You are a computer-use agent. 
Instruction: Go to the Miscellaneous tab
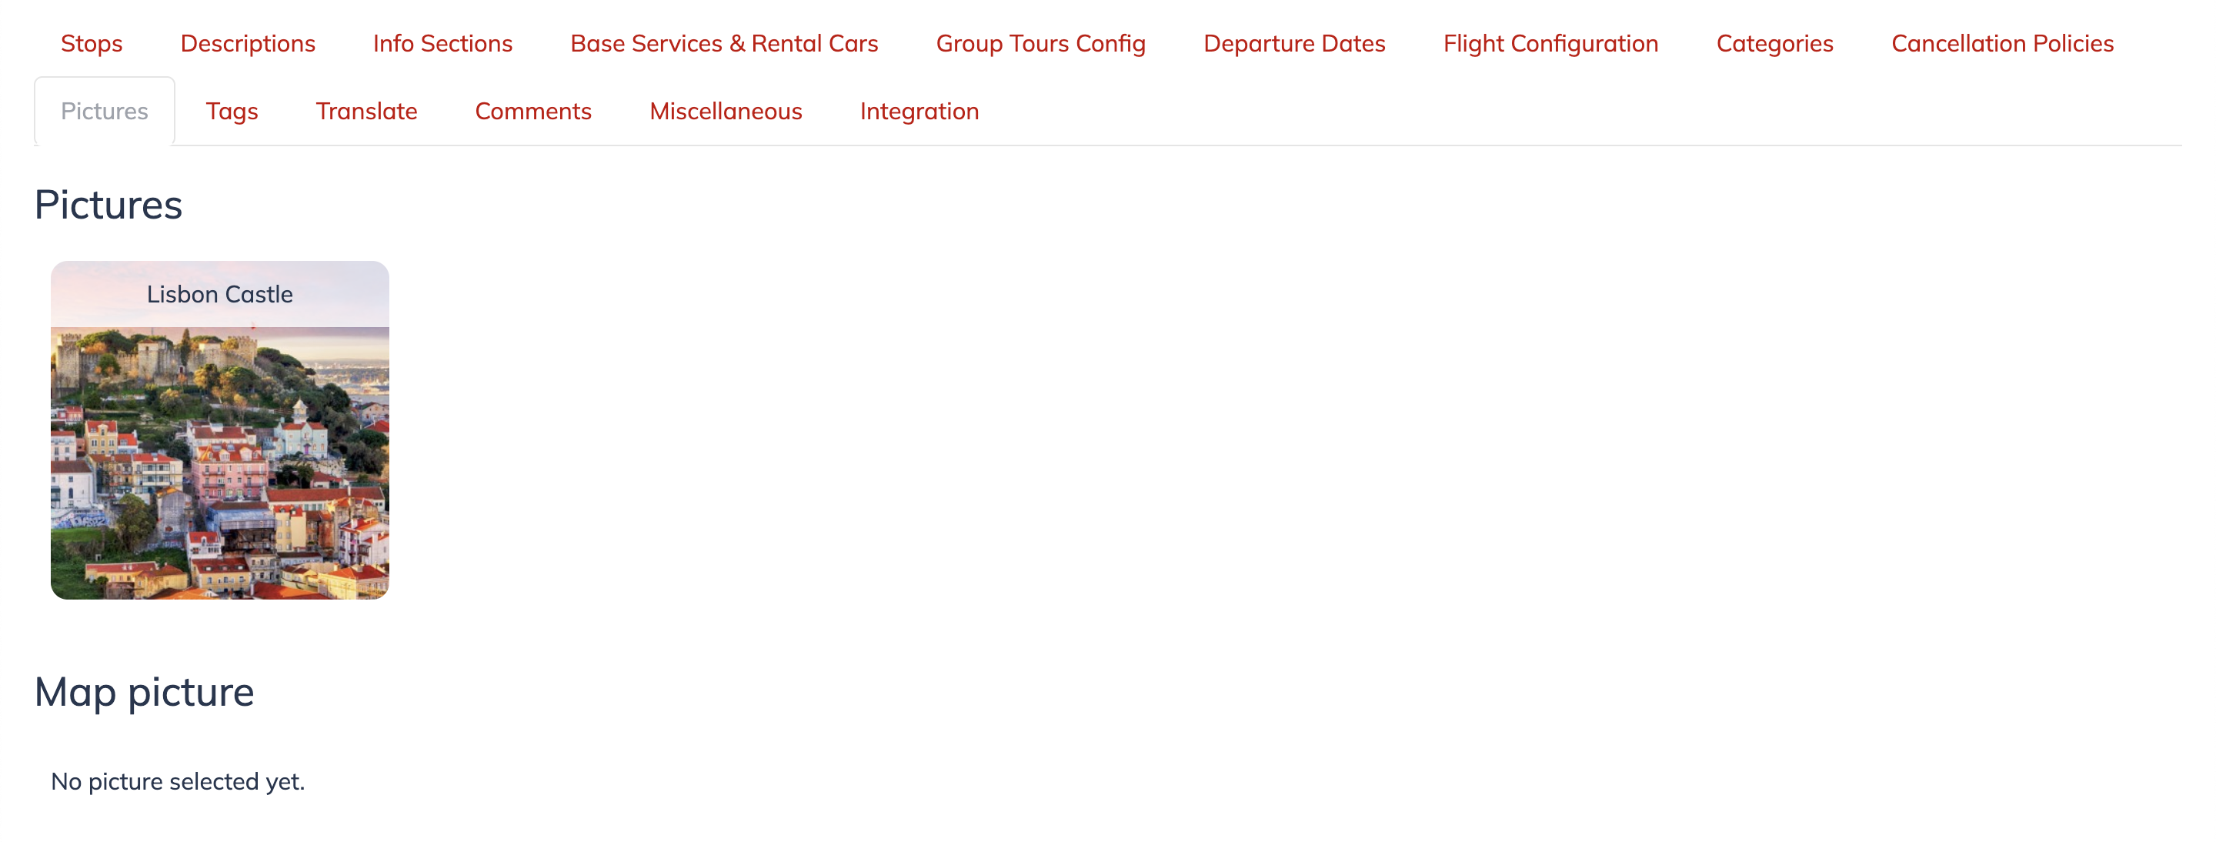(x=725, y=111)
